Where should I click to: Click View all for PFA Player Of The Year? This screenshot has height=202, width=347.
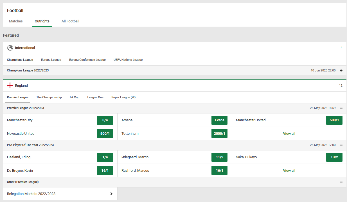click(289, 170)
